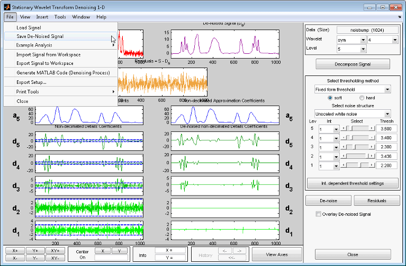Click the XY+ zoom button

(55, 250)
